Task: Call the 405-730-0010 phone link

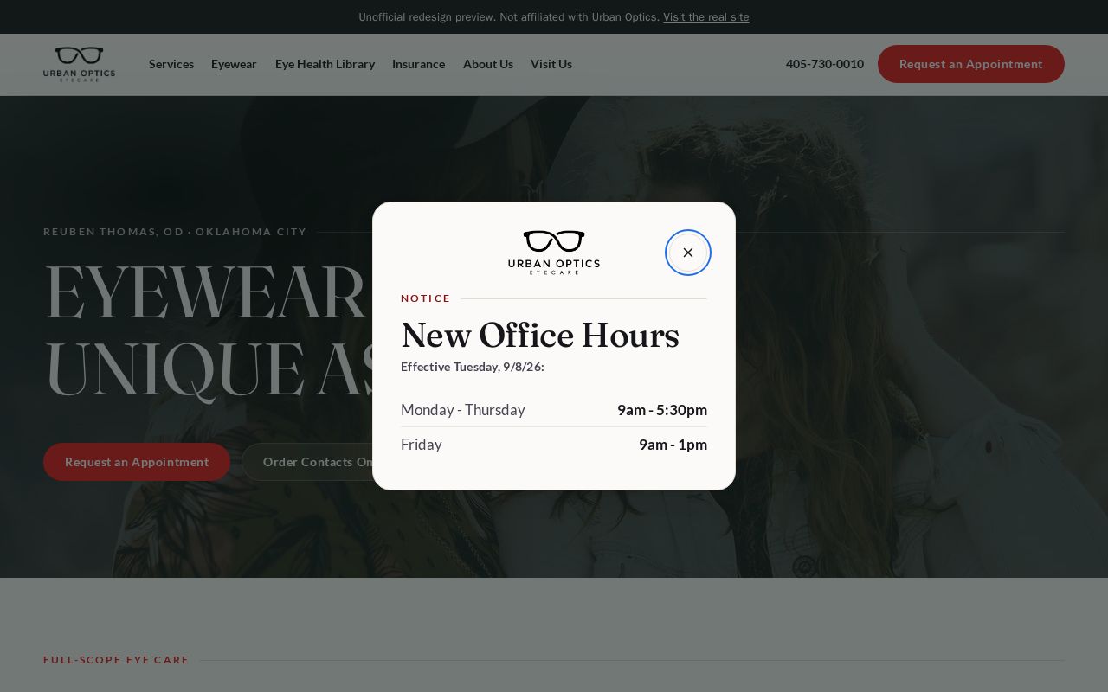Action: tap(825, 64)
